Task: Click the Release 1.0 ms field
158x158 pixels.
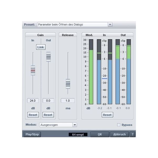Action: [68, 101]
